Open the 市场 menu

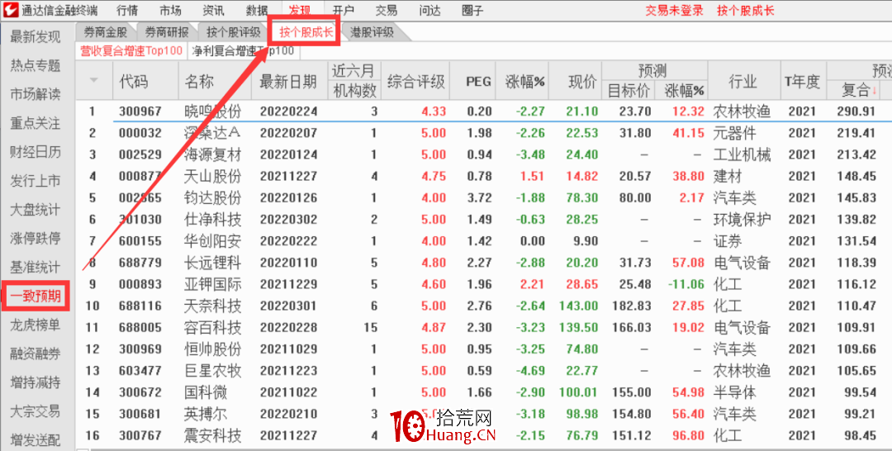171,10
